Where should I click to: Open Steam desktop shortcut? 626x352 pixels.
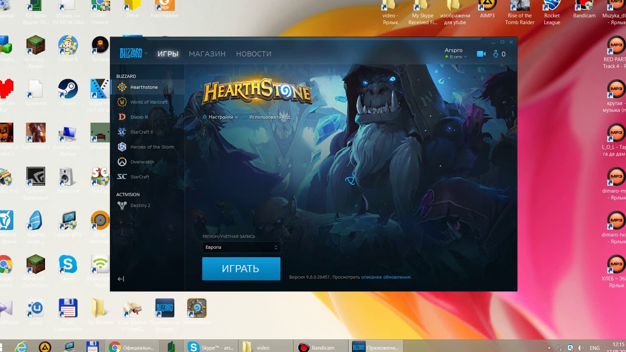pyautogui.click(x=68, y=92)
